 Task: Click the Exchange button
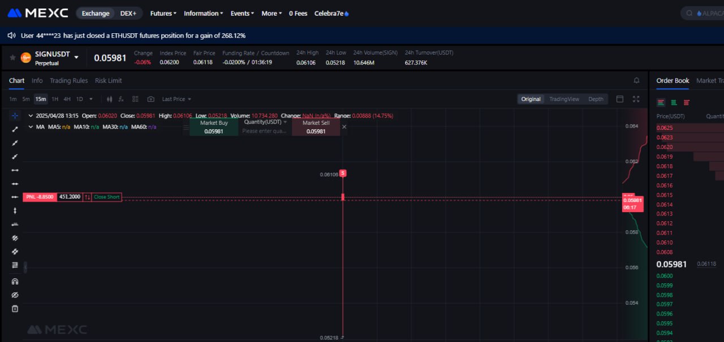coord(95,13)
